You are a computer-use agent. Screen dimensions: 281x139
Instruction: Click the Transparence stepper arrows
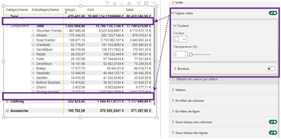click(x=186, y=55)
